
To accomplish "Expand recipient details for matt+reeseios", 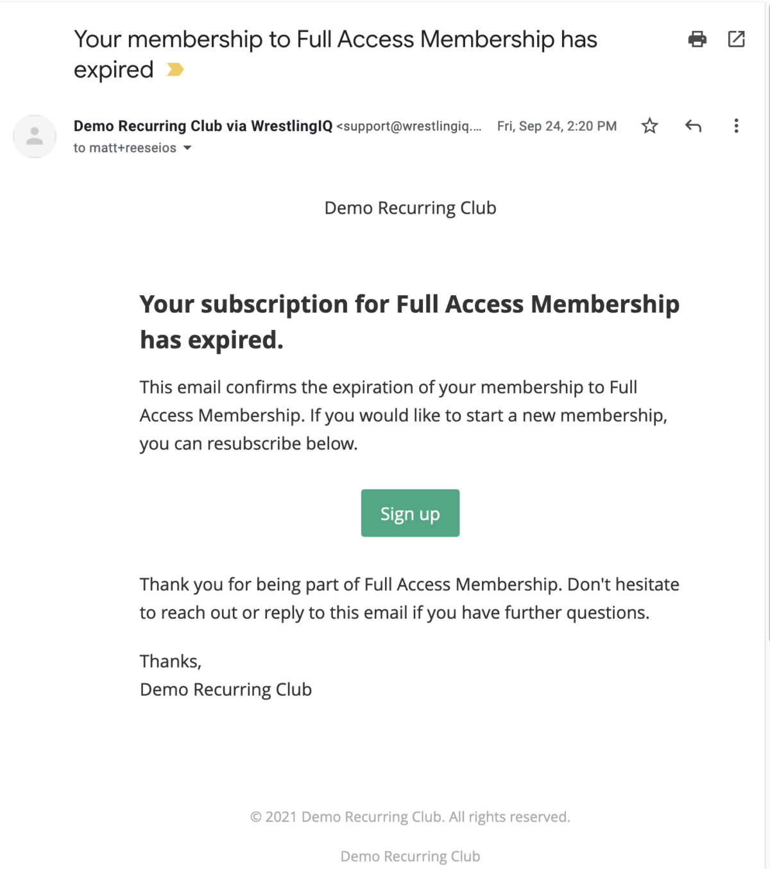I will (187, 148).
